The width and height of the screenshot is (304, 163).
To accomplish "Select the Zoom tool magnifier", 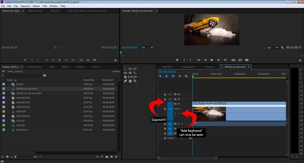I will (135, 81).
